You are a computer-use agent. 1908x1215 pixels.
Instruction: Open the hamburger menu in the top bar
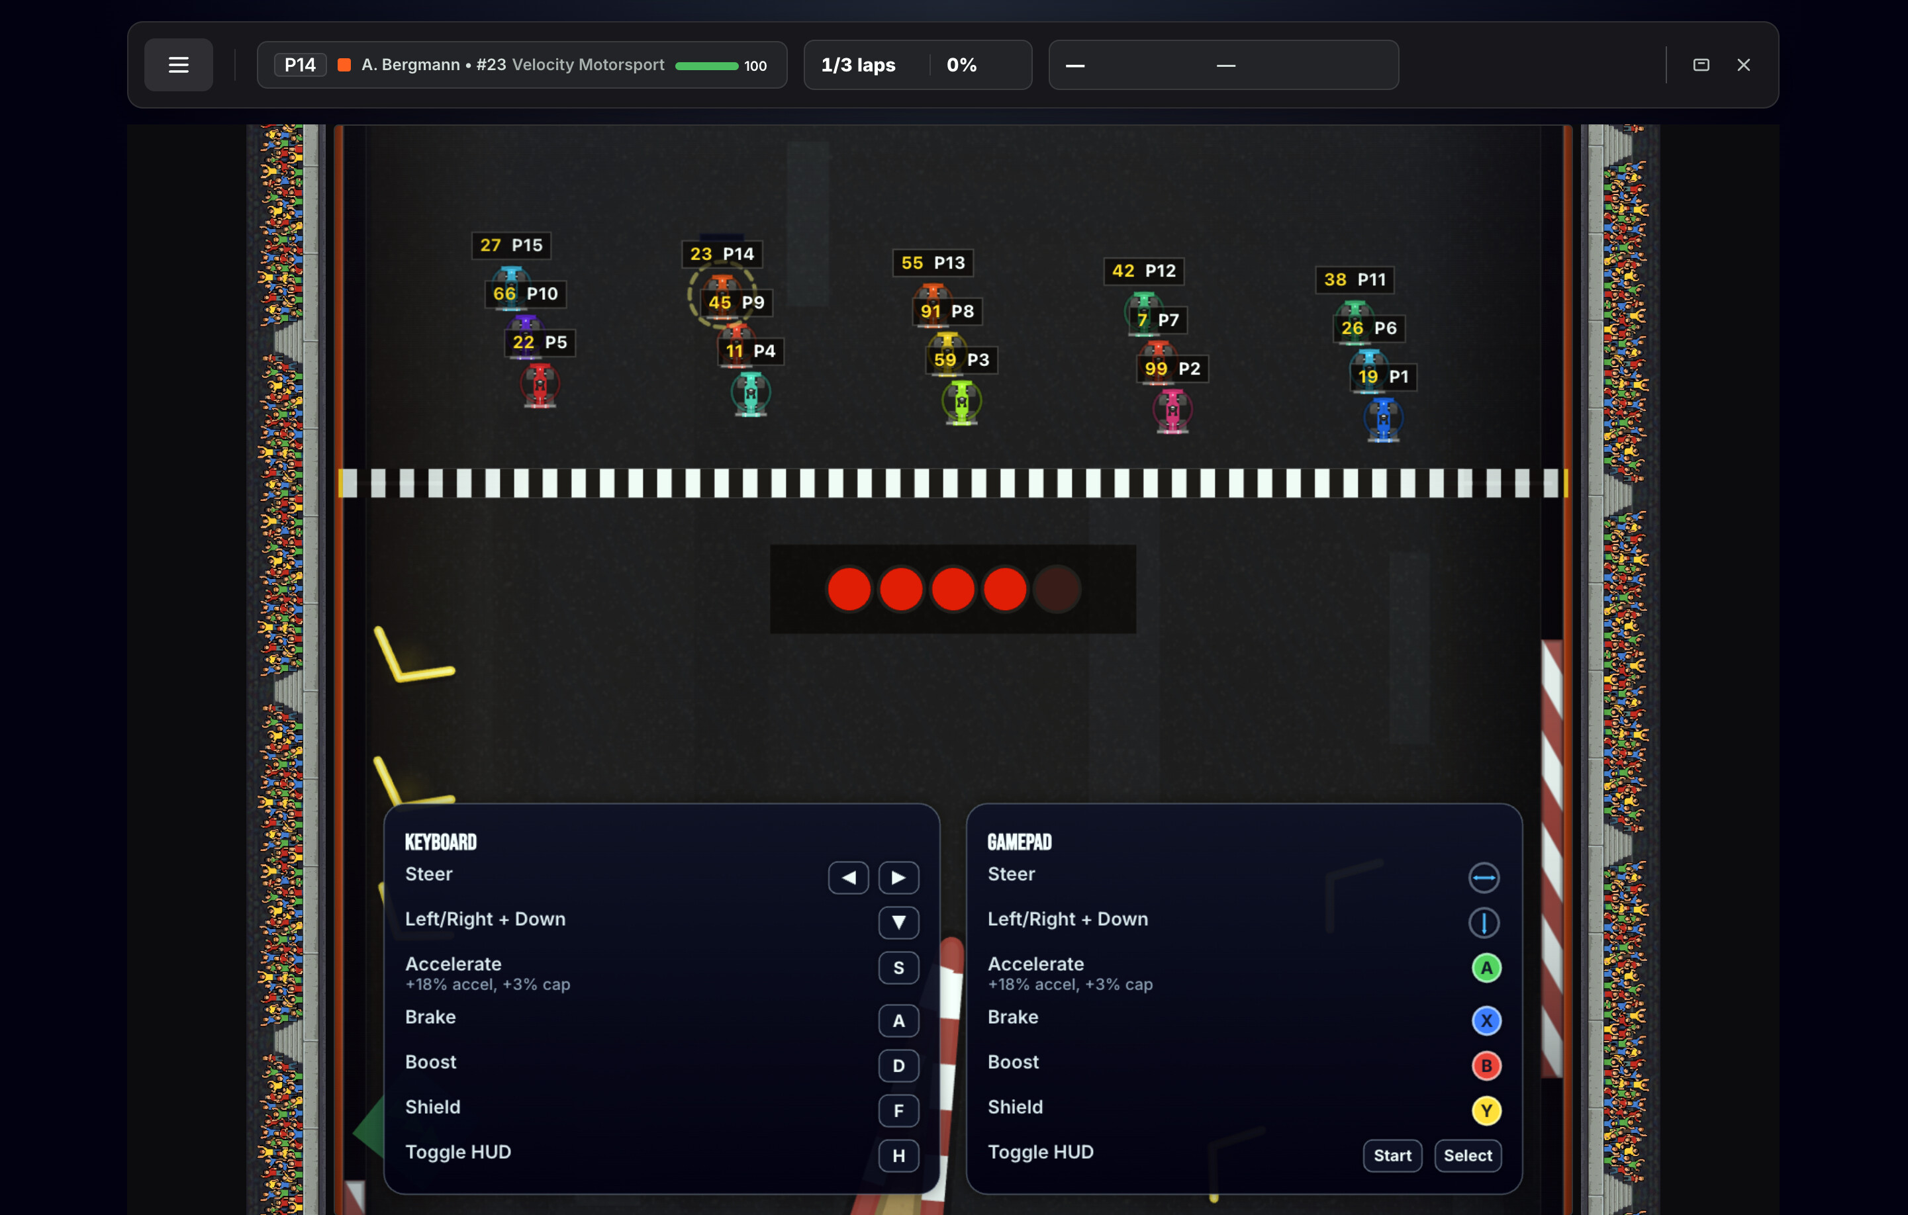[177, 64]
